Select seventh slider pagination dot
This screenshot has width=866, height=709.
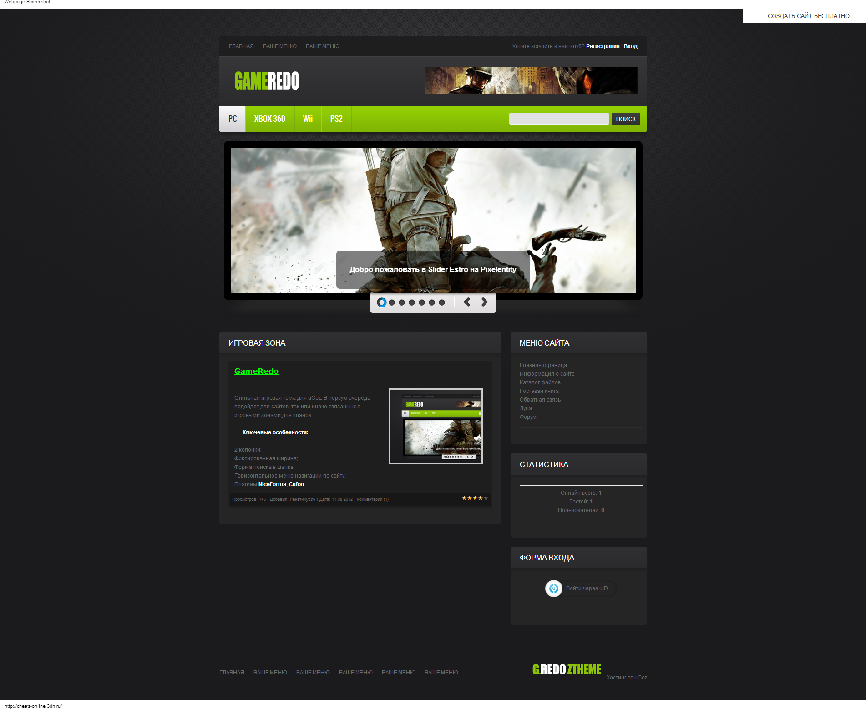coord(442,302)
